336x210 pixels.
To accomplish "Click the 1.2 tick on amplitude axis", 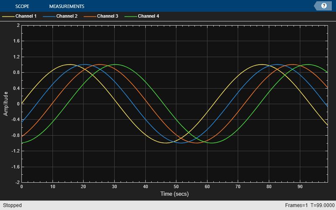I will (16, 57).
